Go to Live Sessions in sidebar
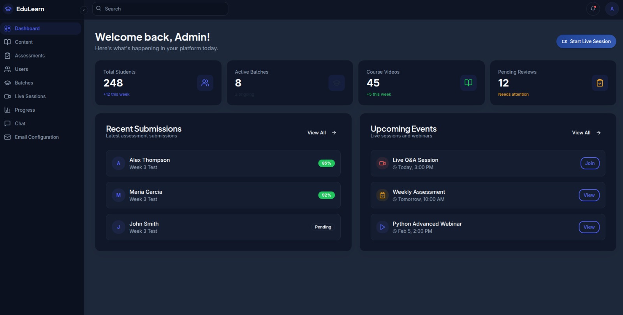 tap(30, 96)
